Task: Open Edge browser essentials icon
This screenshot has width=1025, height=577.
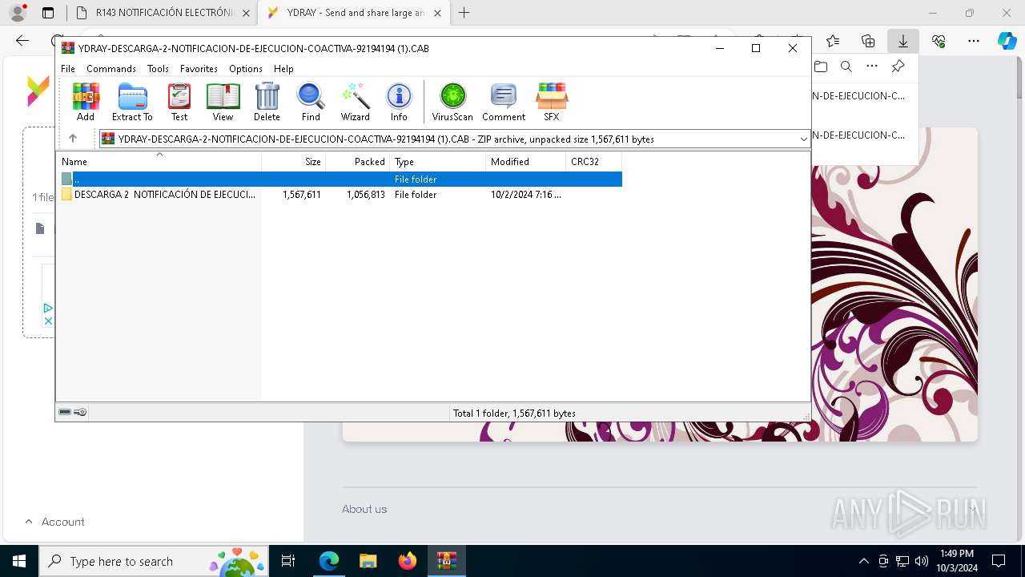Action: click(939, 41)
